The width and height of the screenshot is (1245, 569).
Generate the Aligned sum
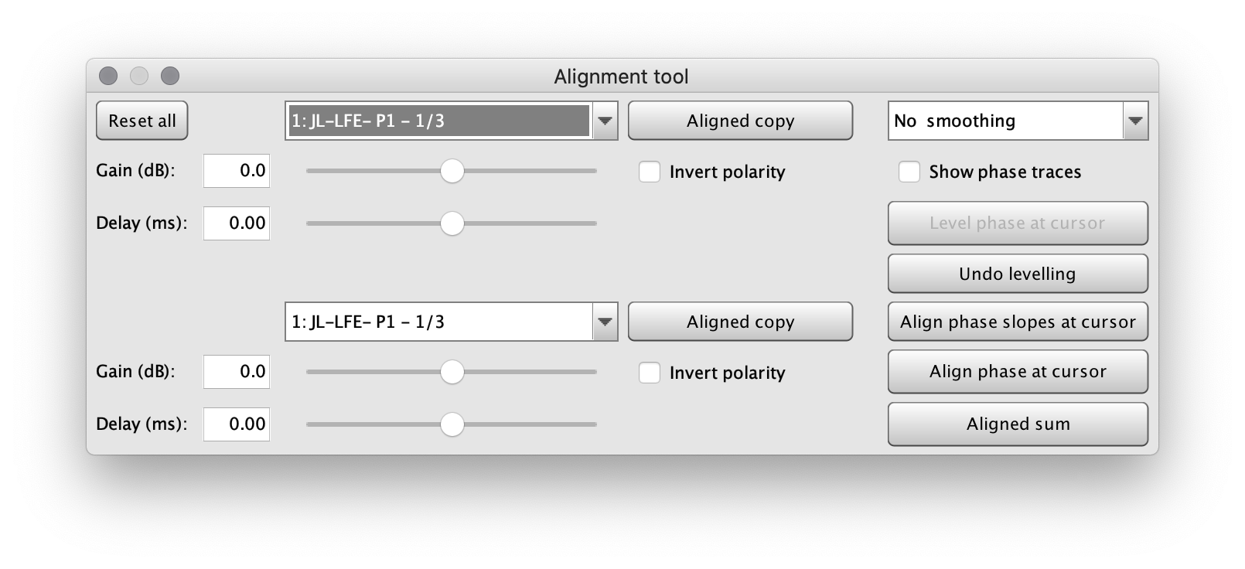(x=1018, y=424)
